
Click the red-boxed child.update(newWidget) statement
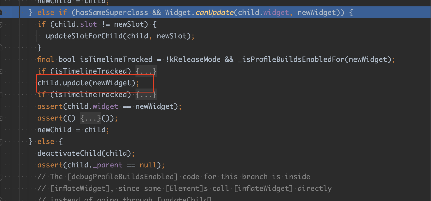click(88, 83)
